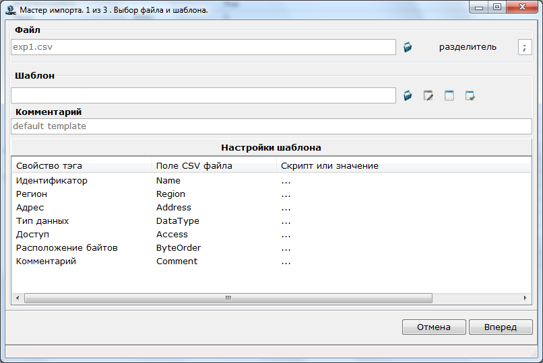The height and width of the screenshot is (363, 543).
Task: Click the DataType CSV field cell
Action: pos(178,221)
